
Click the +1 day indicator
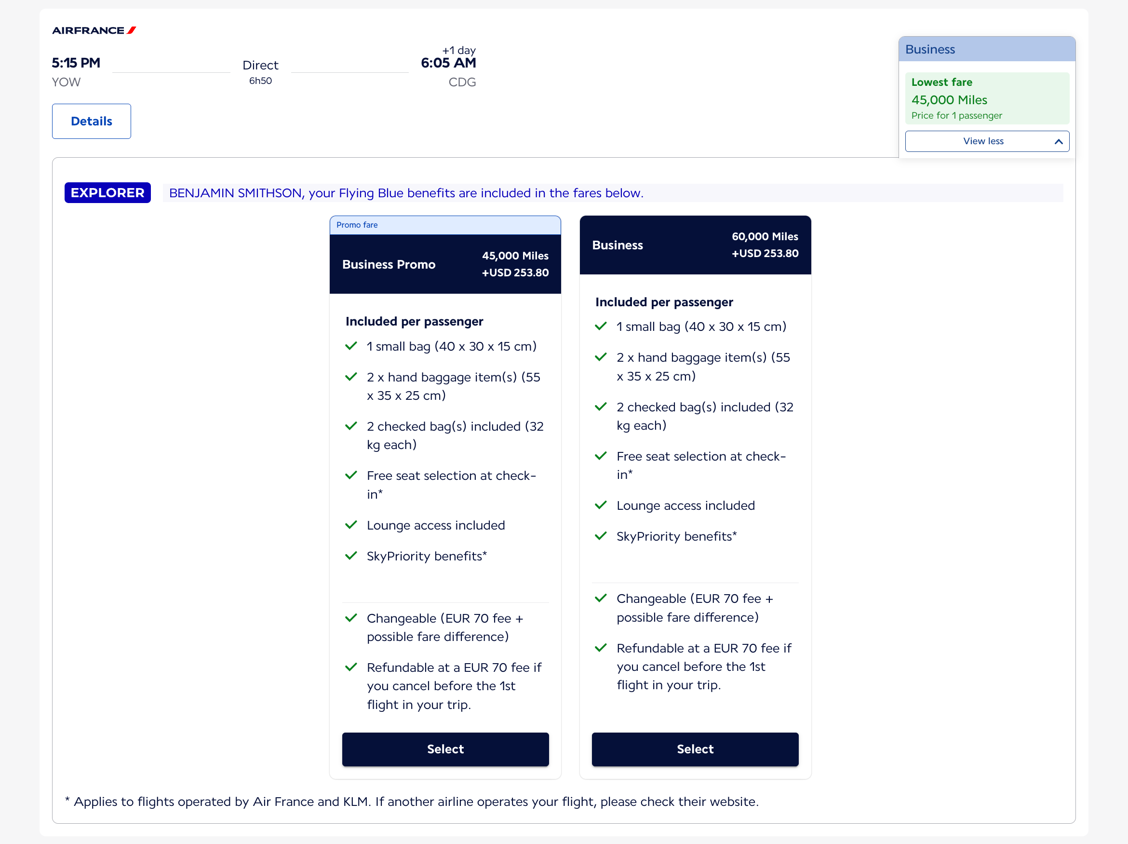[x=459, y=50]
